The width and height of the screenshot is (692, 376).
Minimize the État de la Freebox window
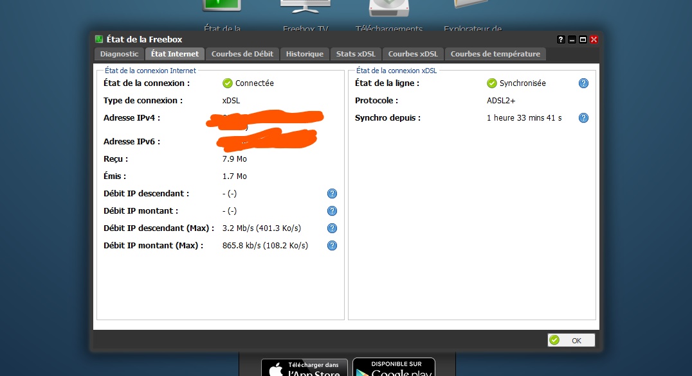[572, 40]
